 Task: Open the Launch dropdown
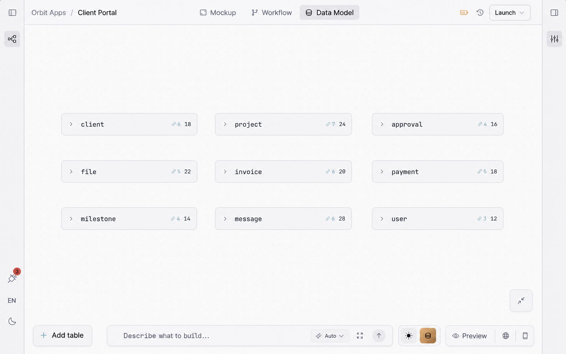pos(510,12)
